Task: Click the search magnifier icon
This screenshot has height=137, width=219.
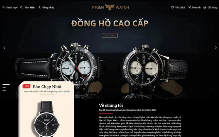Action: tap(22, 8)
